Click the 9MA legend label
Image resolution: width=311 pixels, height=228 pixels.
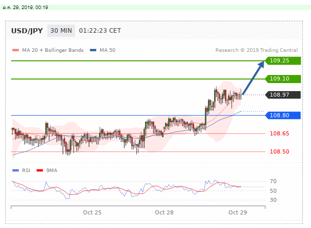click(x=52, y=171)
